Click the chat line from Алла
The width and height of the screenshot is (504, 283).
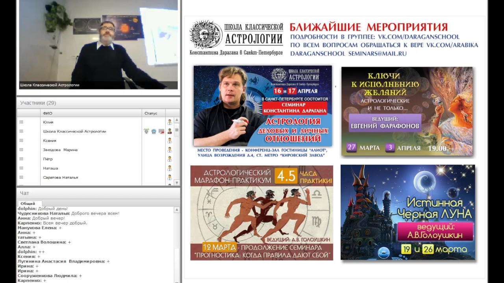tap(26, 247)
